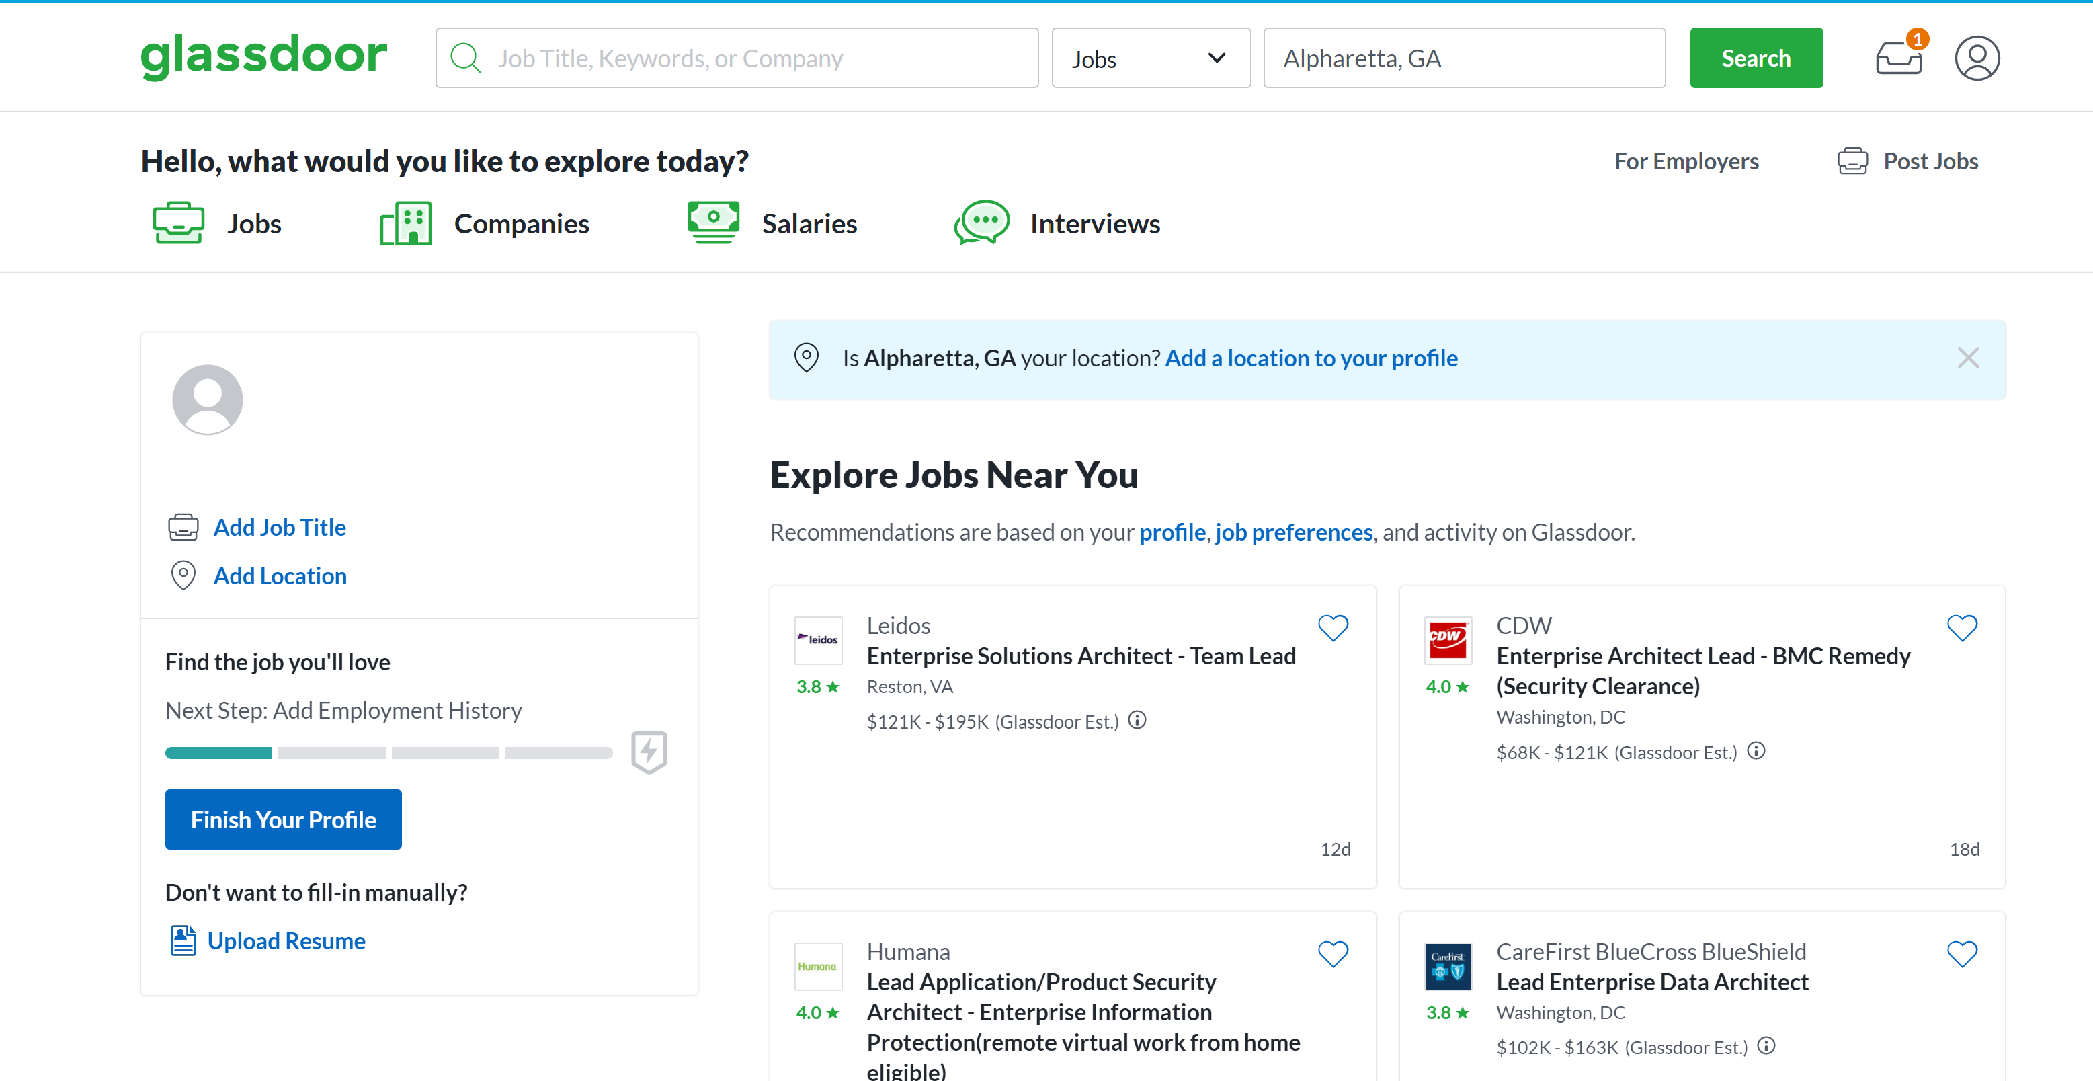Favorite the CDW Enterprise Architect Lead job
The width and height of the screenshot is (2093, 1081).
point(1963,627)
